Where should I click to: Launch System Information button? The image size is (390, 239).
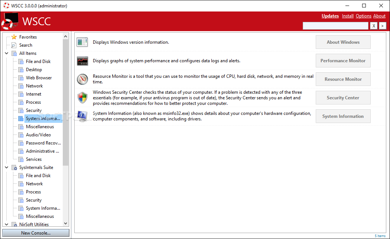click(343, 116)
